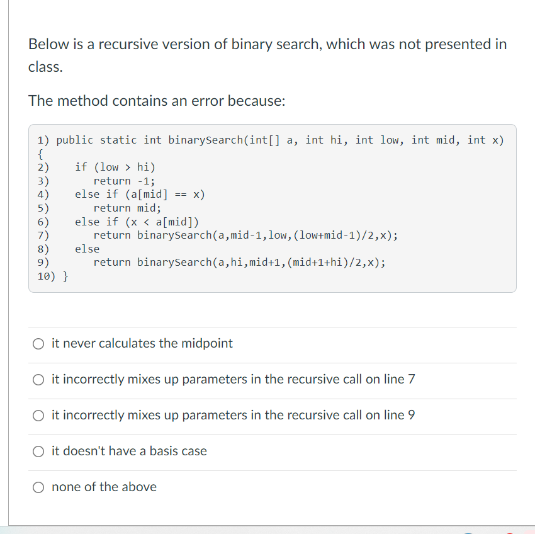
Task: Click the 'if (low > hi)' code line
Action: pos(115,167)
